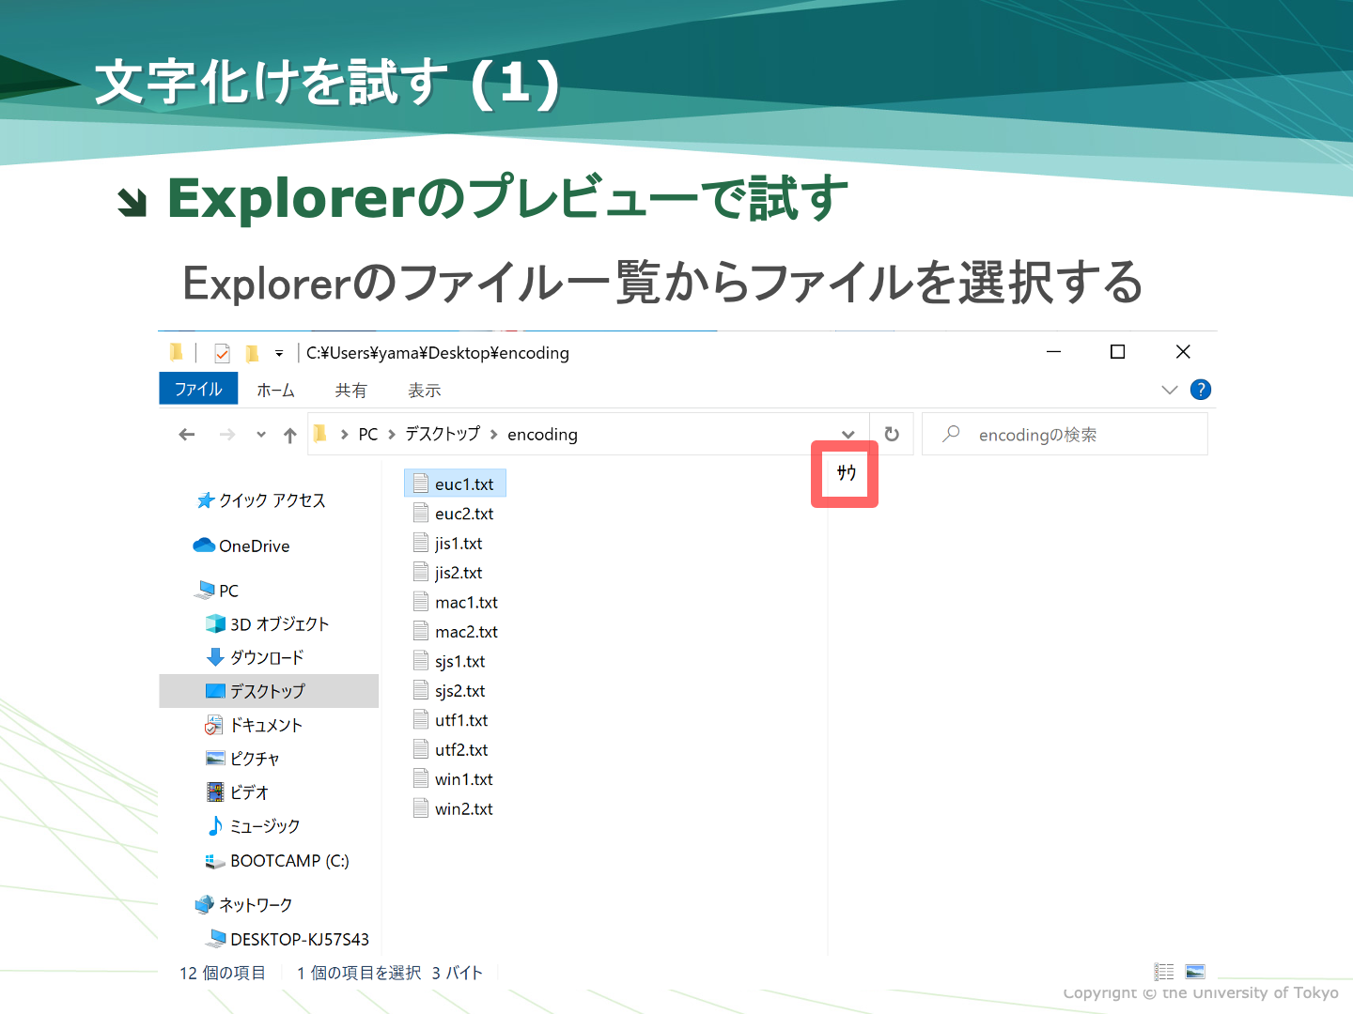Click the Back navigation arrow

point(187,434)
